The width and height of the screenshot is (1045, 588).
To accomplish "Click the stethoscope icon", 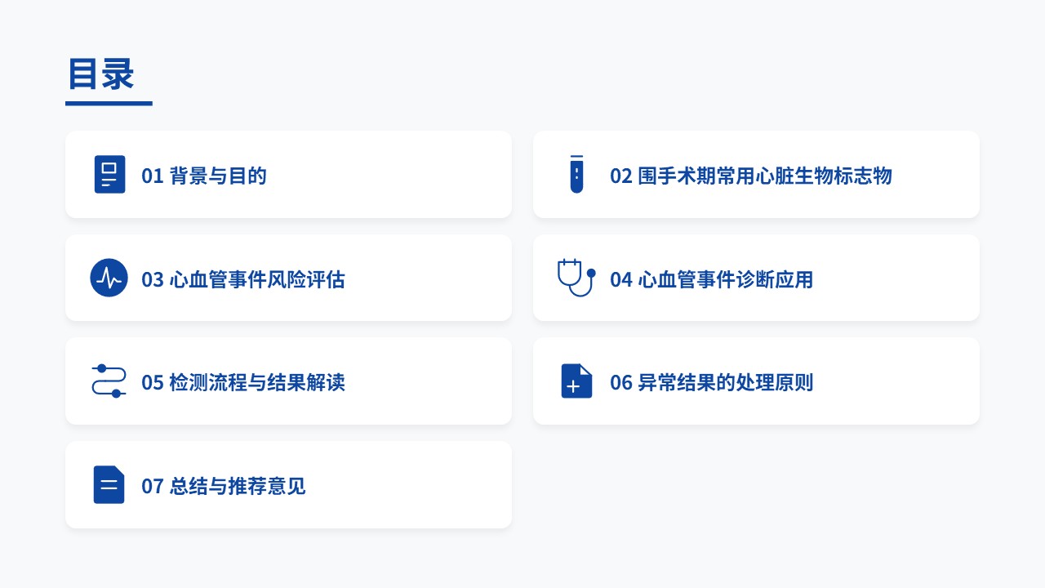I will [576, 278].
